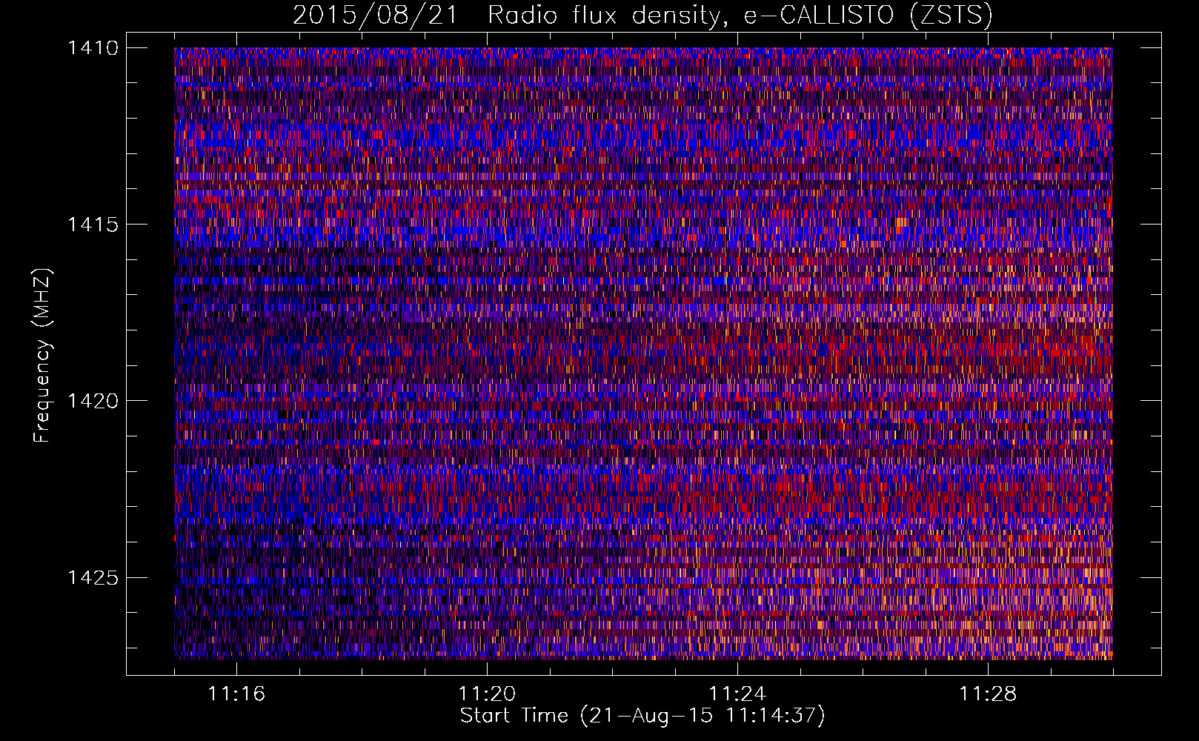Screen dimensions: 1199x741
Task: Click the 11:16 time axis label
Action: click(x=236, y=694)
